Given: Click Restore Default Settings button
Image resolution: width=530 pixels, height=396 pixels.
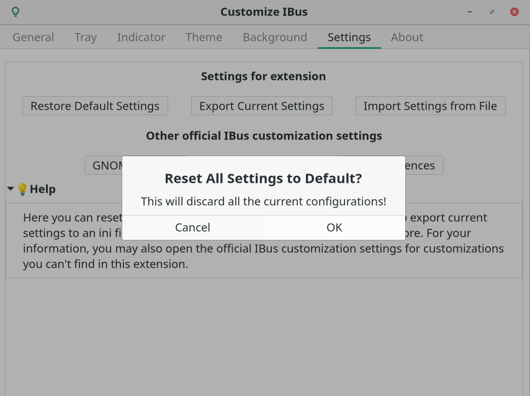Looking at the screenshot, I should (x=95, y=106).
